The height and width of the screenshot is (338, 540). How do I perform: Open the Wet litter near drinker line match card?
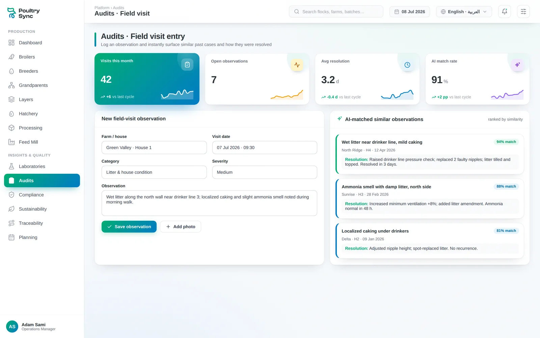pos(430,154)
